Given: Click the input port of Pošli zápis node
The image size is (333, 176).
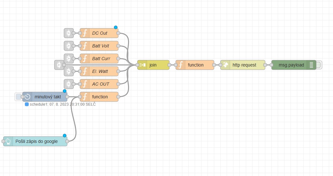Looking at the screenshot, I should tap(4, 141).
